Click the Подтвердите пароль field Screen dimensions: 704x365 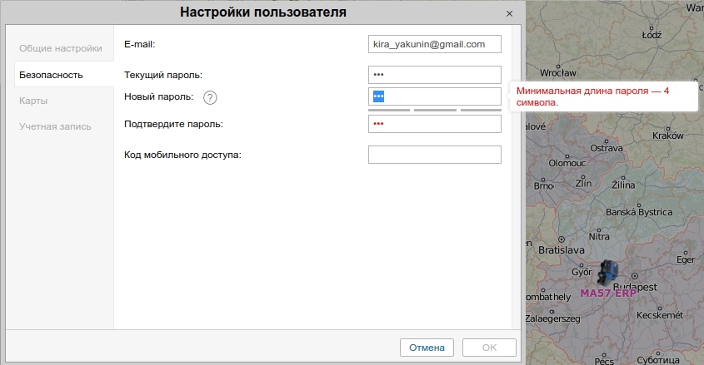pyautogui.click(x=435, y=124)
